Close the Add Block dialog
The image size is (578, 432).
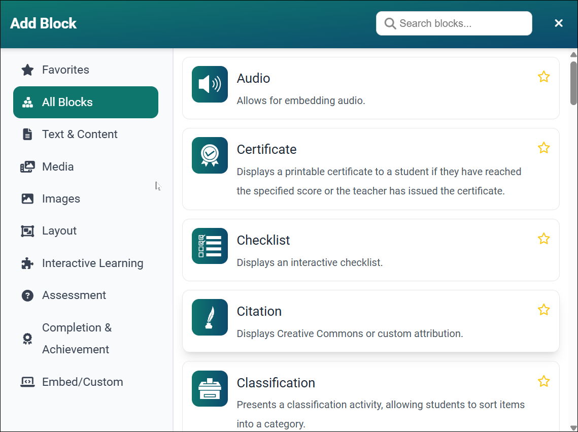(559, 23)
